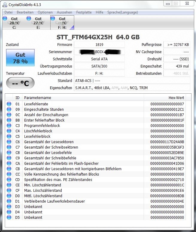
Task: Click the Drehzahl field ---- (SSD)
Action: coord(177,59)
